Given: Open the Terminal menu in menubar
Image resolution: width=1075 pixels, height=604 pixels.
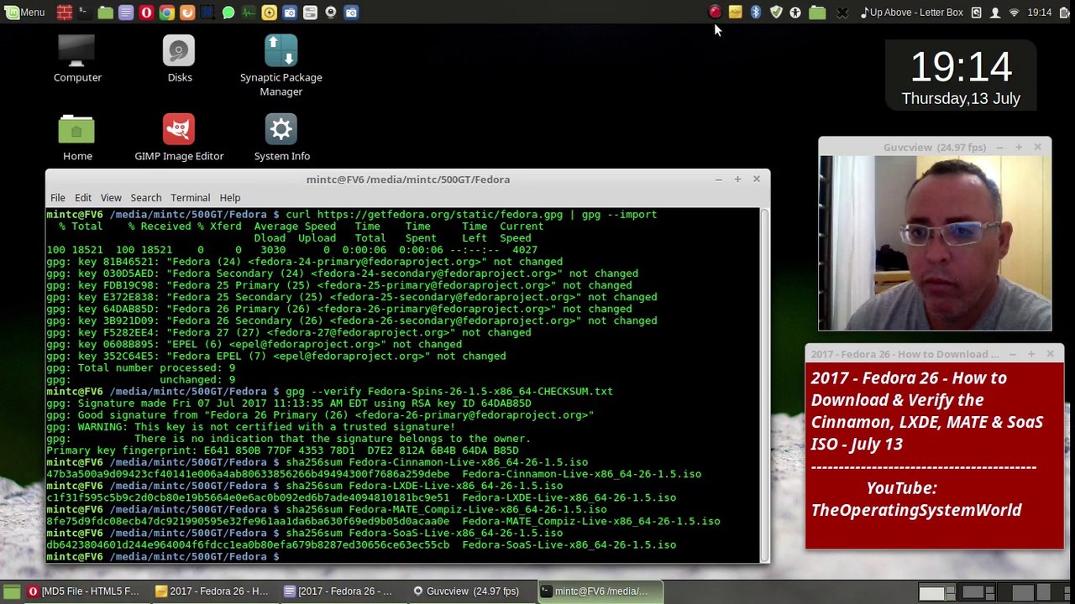Looking at the screenshot, I should click(x=190, y=197).
